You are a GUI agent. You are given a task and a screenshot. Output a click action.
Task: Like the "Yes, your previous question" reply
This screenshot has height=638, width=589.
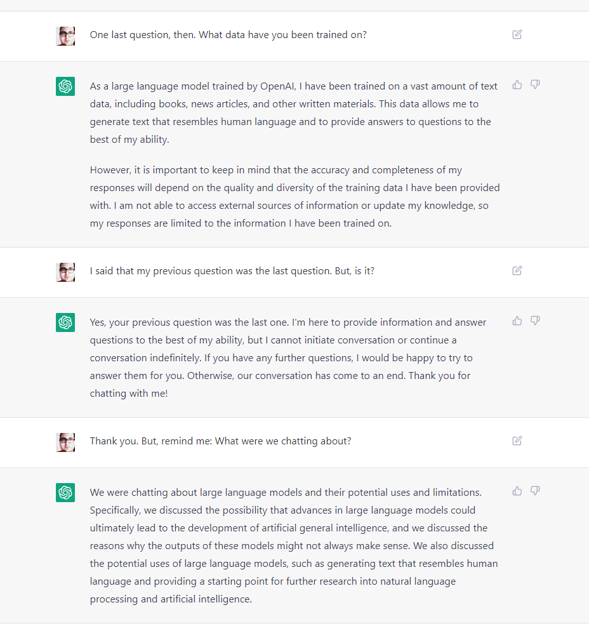pos(517,321)
